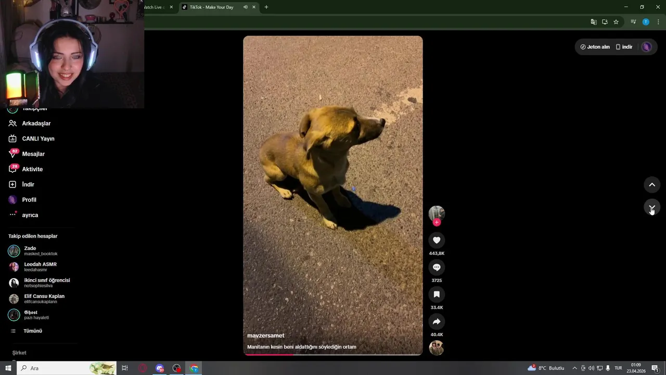This screenshot has width=666, height=375.
Task: Open the profile avatar in top right
Action: pyautogui.click(x=646, y=47)
